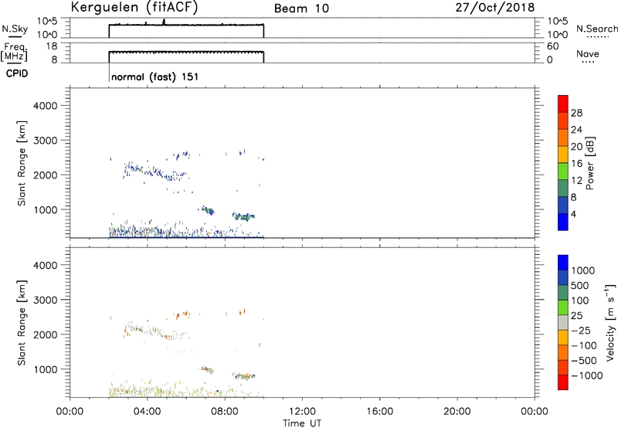Click the 'Freq. [MHz]' axis label

[x=15, y=53]
